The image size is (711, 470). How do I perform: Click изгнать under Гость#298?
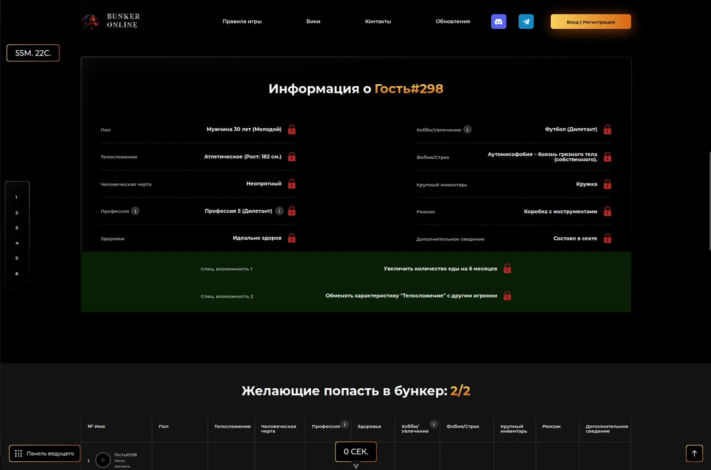[x=122, y=466]
